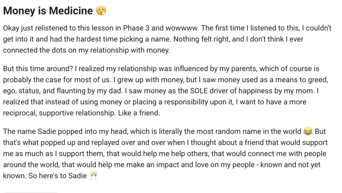The image size is (342, 193).
Task: Click the capitalized word "SOLE"
Action: pos(199,91)
